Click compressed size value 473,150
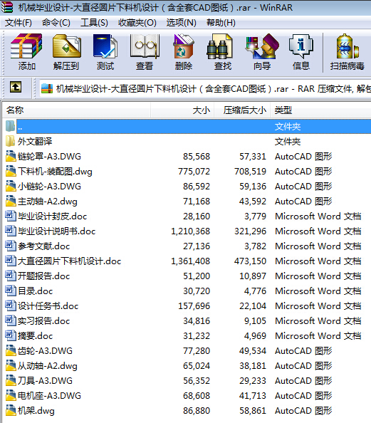Screen dimensions: 371x423 (x=250, y=261)
